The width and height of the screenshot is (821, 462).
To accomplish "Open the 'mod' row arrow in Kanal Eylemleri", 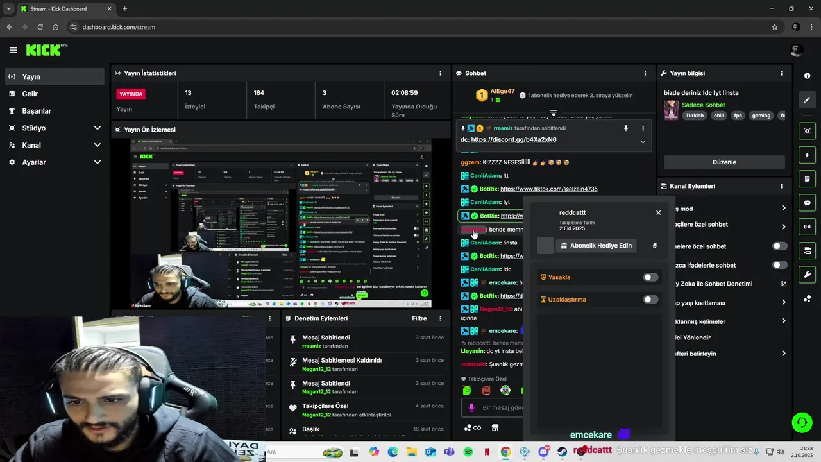I will click(783, 208).
